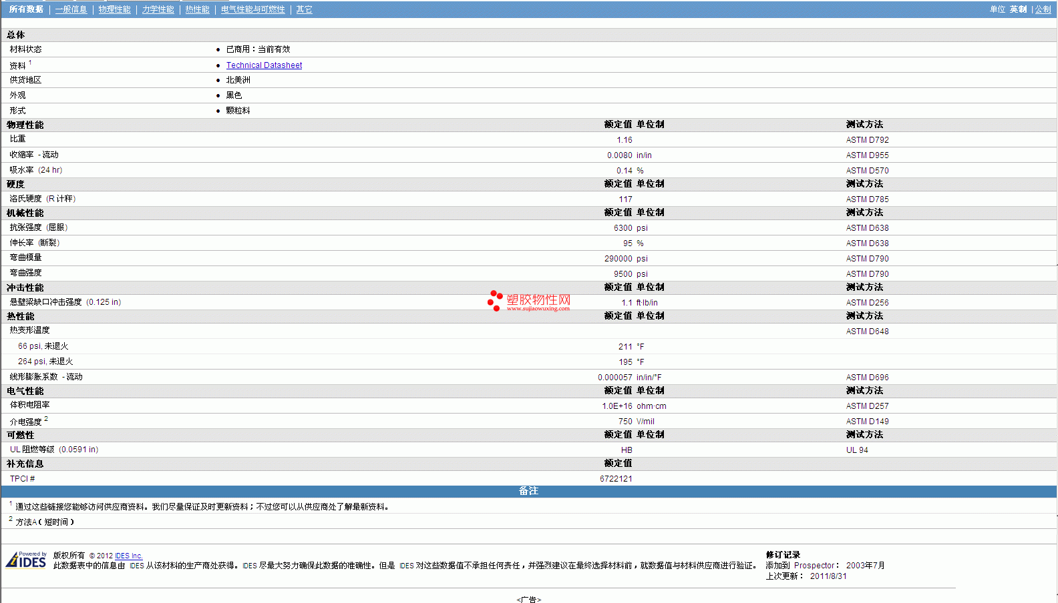Select the 264 psi deflection value 195
Viewport: 1058px width, 603px height.
[625, 362]
